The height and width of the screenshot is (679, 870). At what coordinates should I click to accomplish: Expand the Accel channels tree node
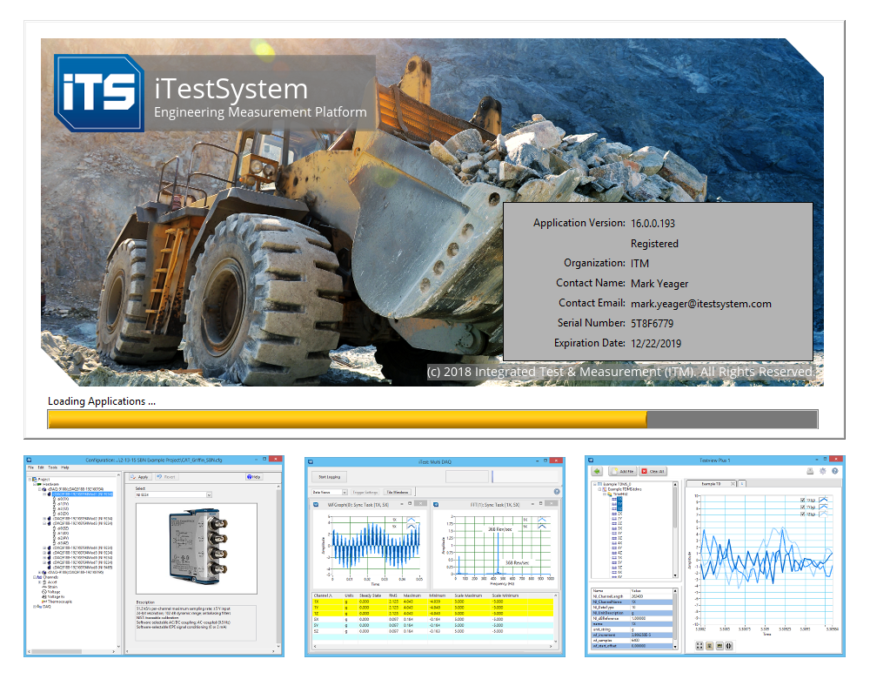[40, 582]
